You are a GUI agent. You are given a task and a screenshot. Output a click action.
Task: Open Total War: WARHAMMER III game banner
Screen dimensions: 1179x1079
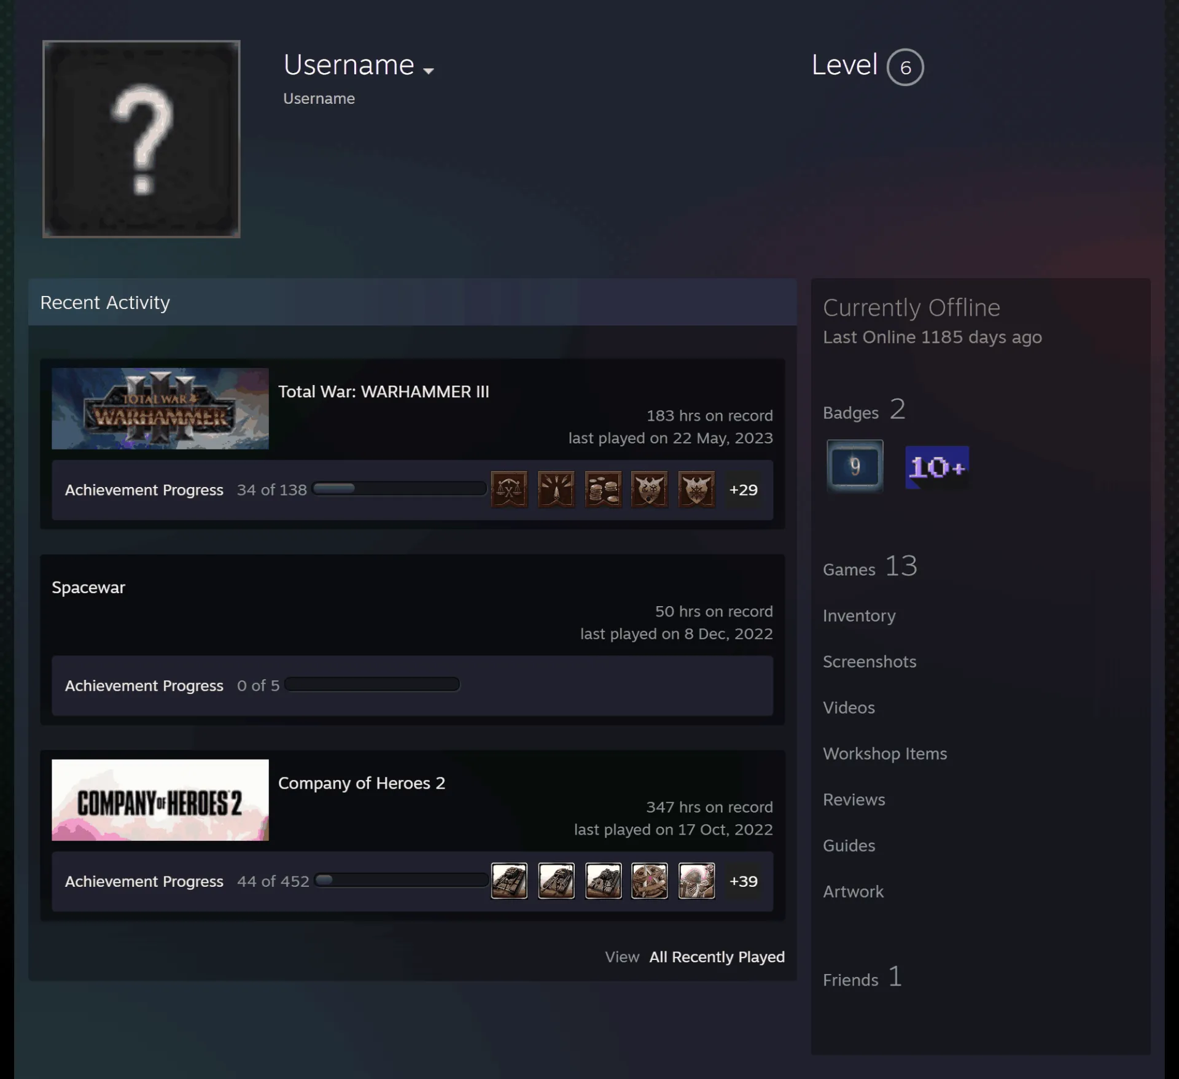[x=160, y=408]
